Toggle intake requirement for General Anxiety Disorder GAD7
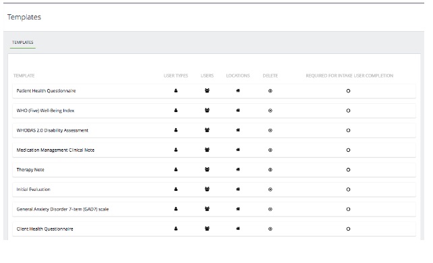433x263 pixels. coord(348,209)
